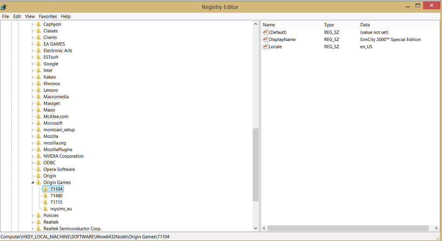Click the tree scrollbar down arrow
This screenshot has width=442, height=241.
(256, 228)
